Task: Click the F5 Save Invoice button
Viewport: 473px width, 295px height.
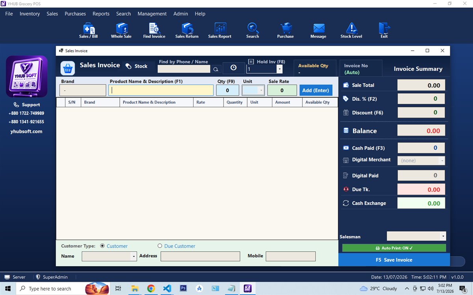Action: tap(394, 260)
